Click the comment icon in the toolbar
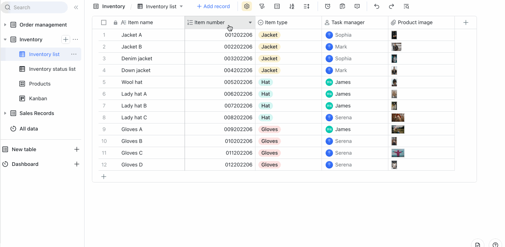Viewport: 505px width, 247px height. click(x=357, y=6)
